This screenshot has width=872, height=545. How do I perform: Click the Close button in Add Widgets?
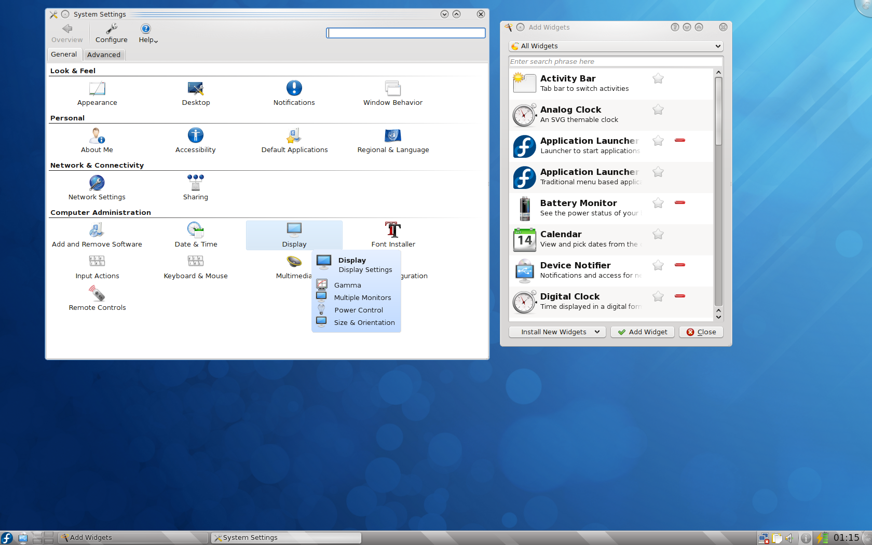701,332
